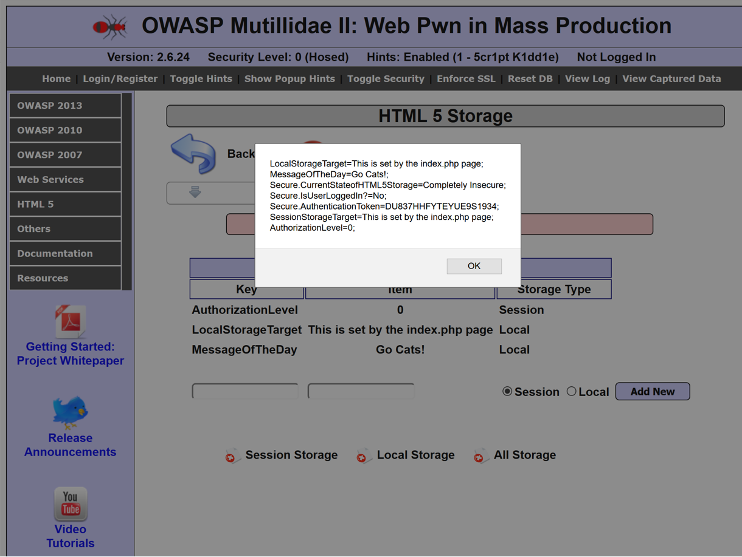The width and height of the screenshot is (742, 557).
Task: Expand the HTML 5 sidebar menu
Action: (x=65, y=204)
